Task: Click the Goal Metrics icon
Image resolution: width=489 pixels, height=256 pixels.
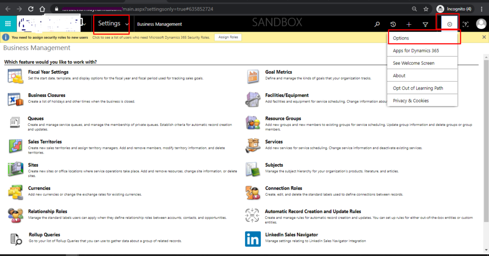Action: tap(253, 76)
